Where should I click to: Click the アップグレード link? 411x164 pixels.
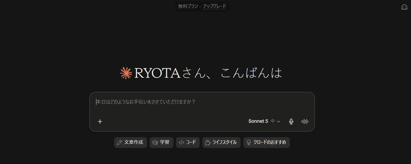pos(215,6)
